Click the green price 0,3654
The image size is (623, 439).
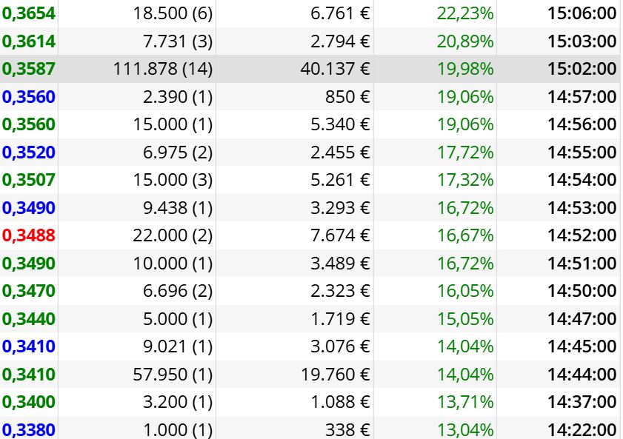pos(29,13)
